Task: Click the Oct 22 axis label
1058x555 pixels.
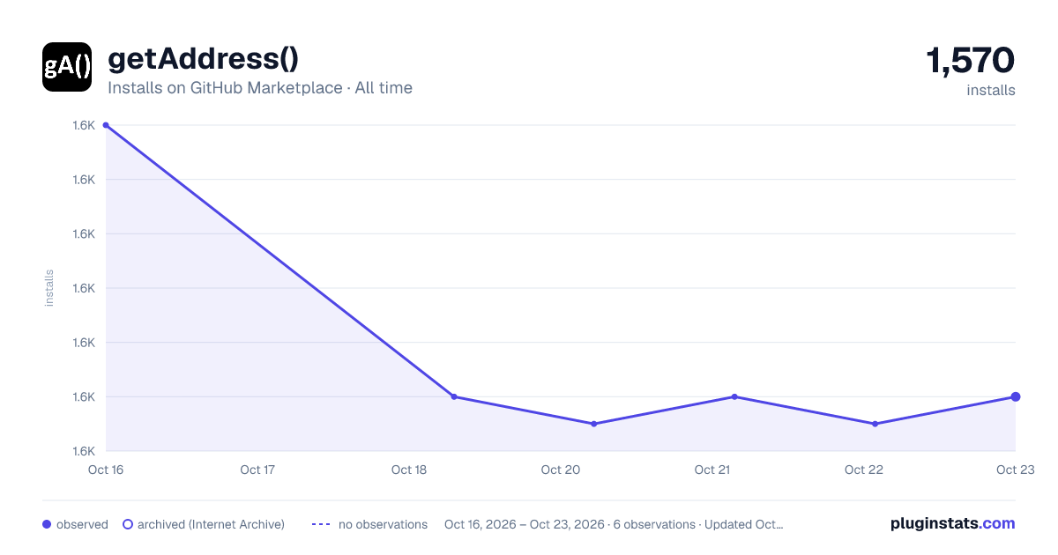Action: [864, 470]
